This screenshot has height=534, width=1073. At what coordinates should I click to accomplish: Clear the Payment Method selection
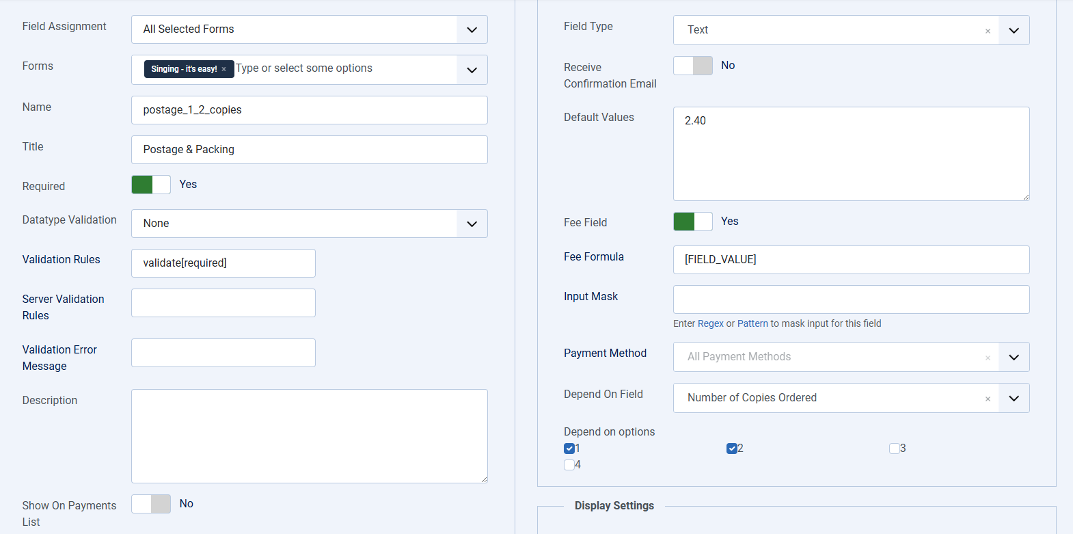tap(988, 358)
